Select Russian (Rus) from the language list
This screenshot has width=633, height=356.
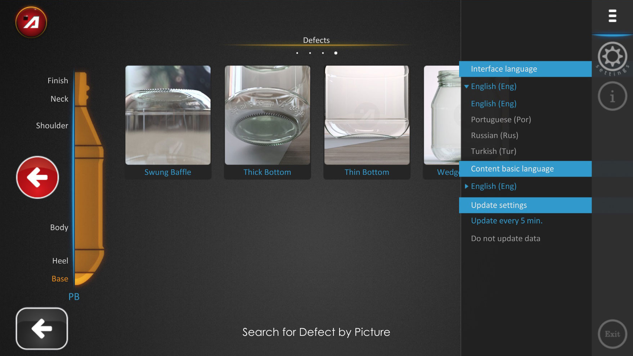[x=494, y=135]
